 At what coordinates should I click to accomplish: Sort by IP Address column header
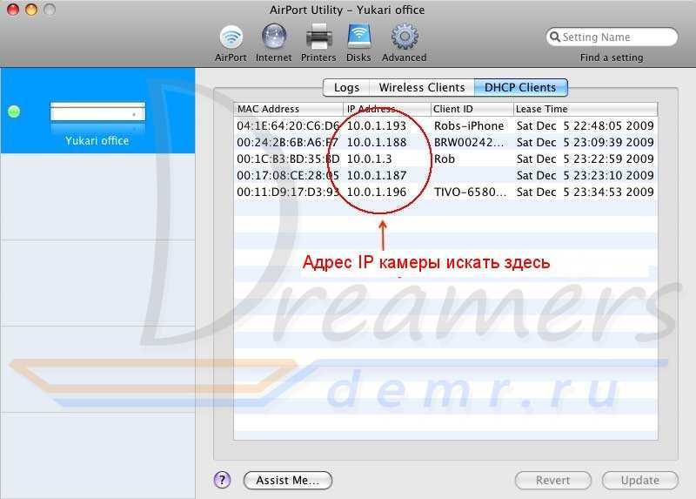tap(387, 109)
